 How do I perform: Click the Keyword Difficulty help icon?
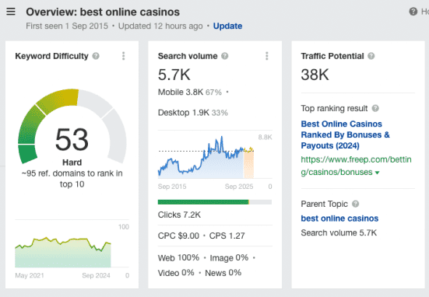[96, 56]
